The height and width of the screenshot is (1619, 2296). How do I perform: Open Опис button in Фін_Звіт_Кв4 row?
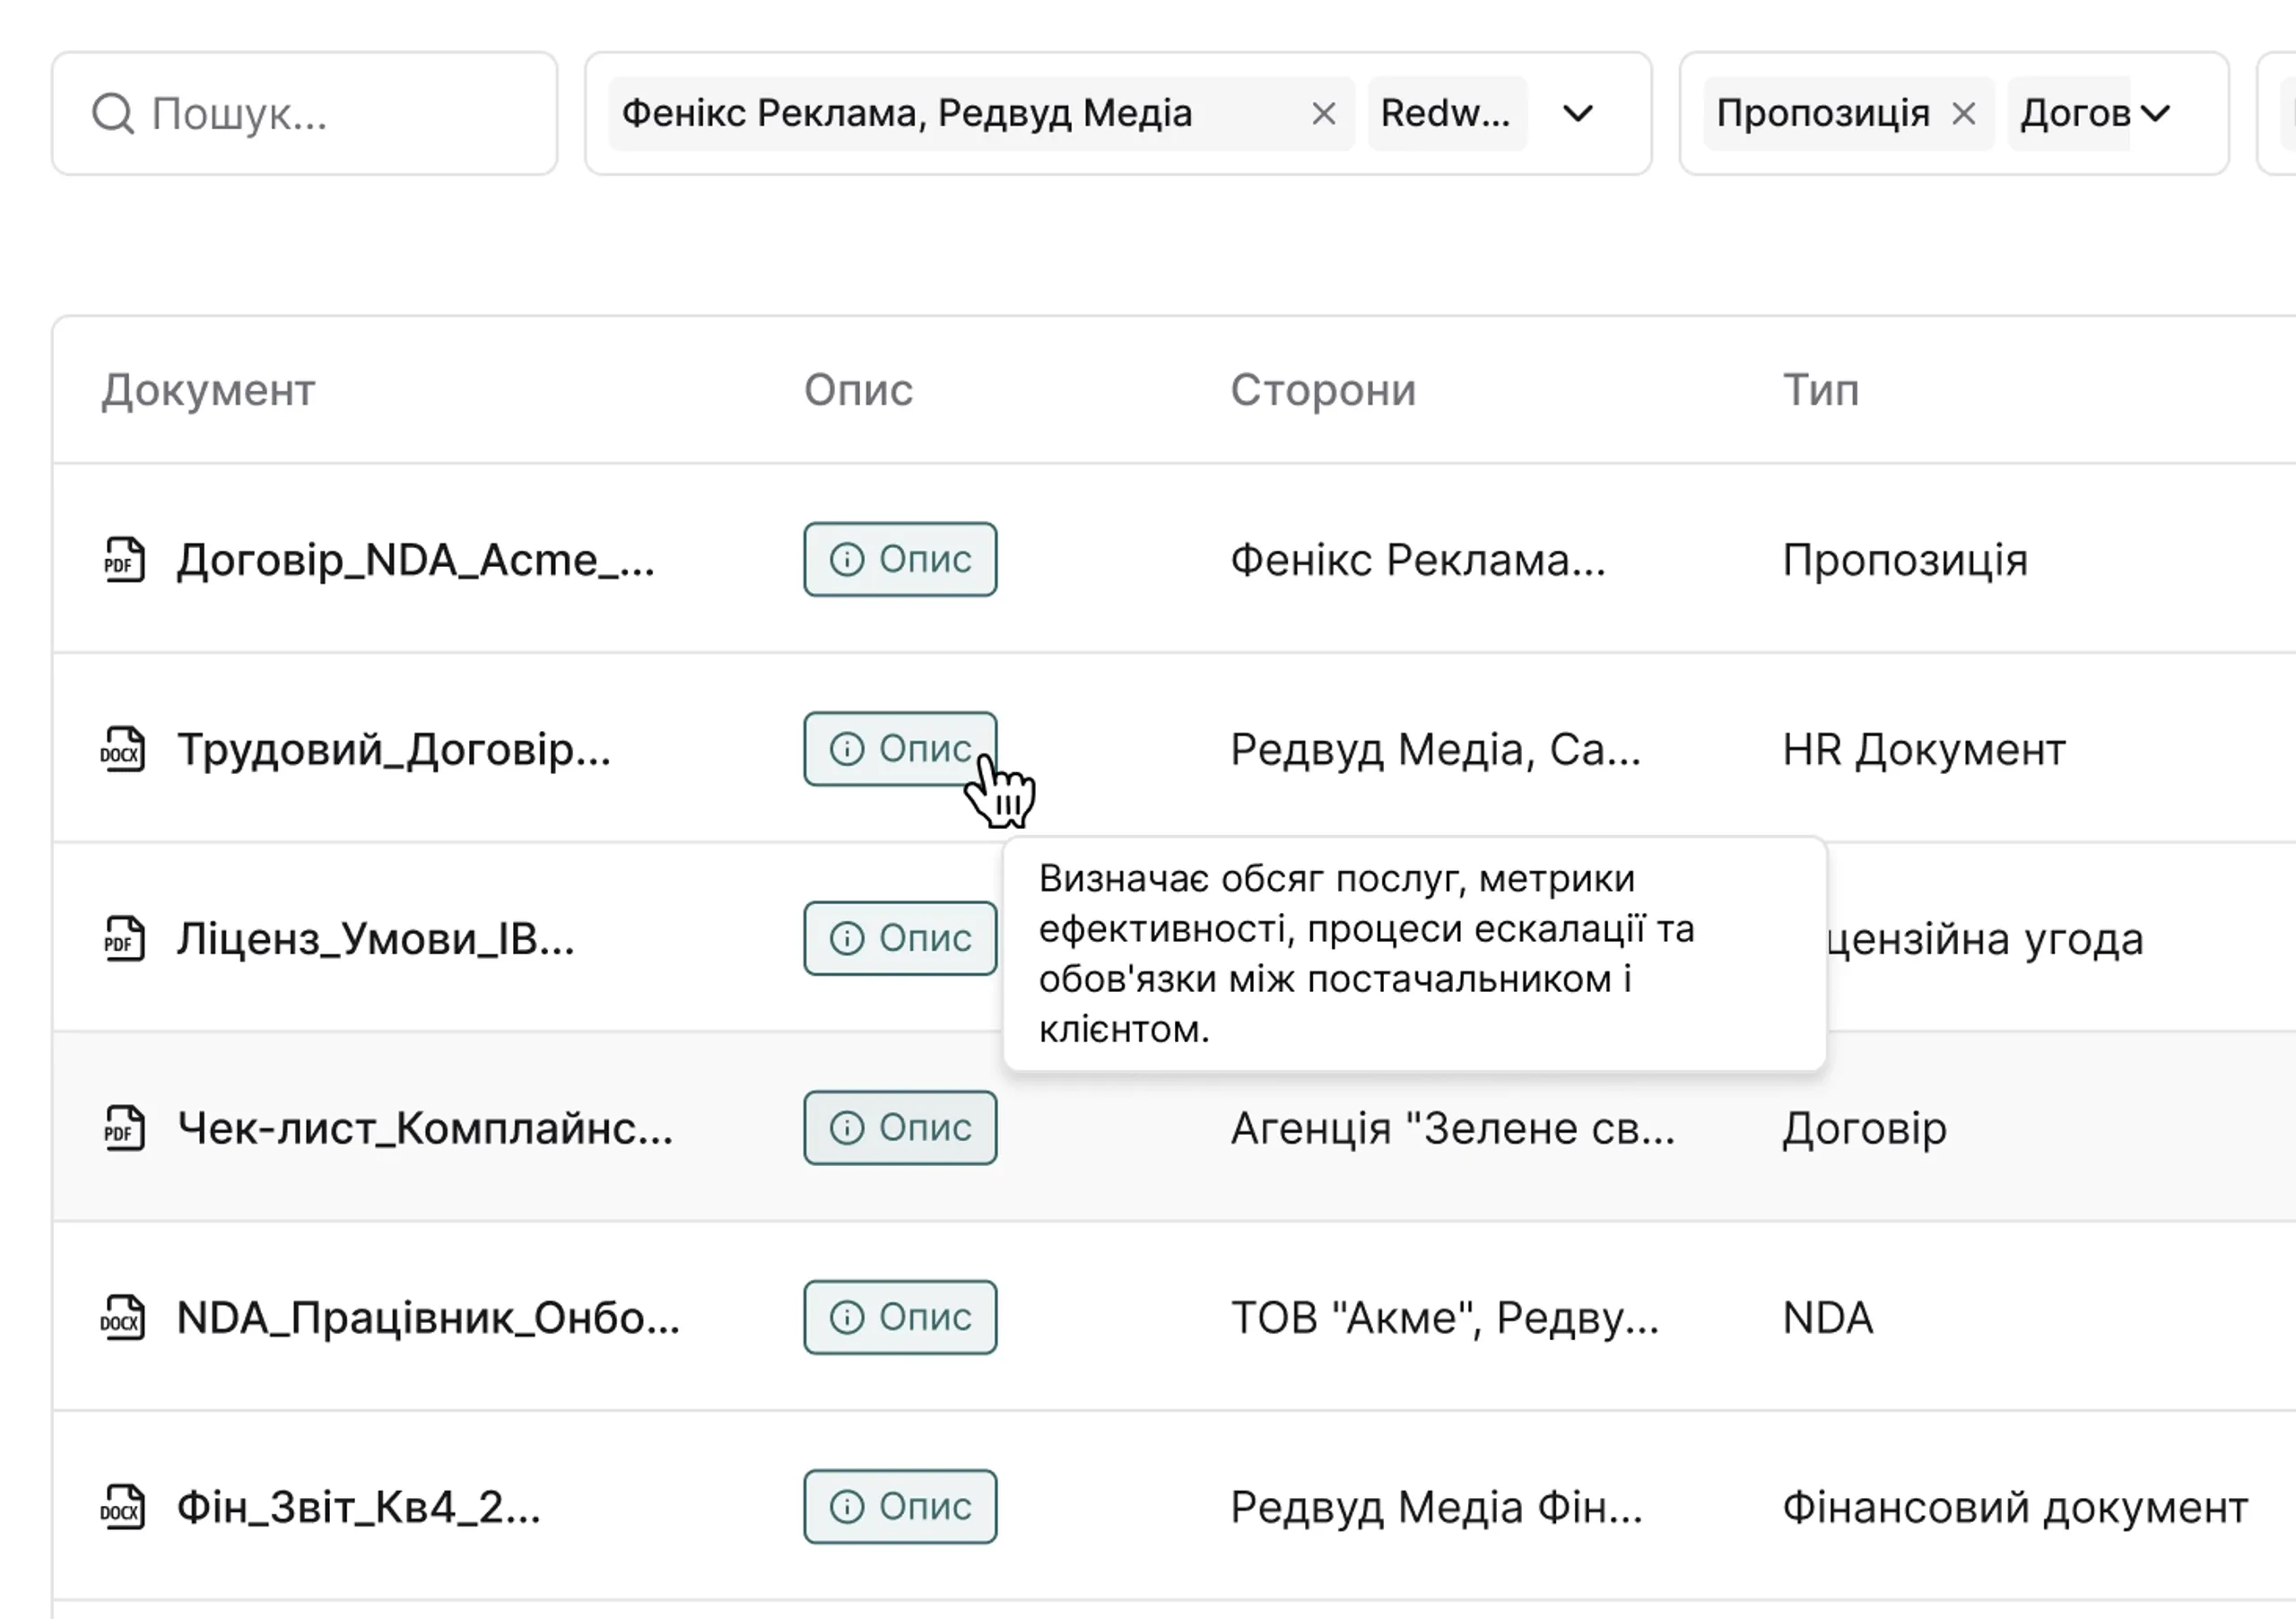pos(900,1507)
